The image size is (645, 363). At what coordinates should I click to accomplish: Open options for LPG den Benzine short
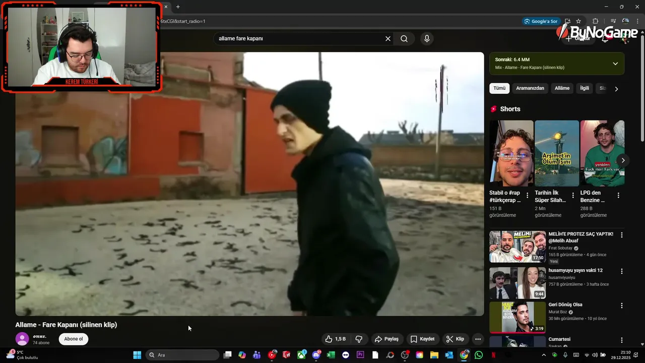point(618,195)
